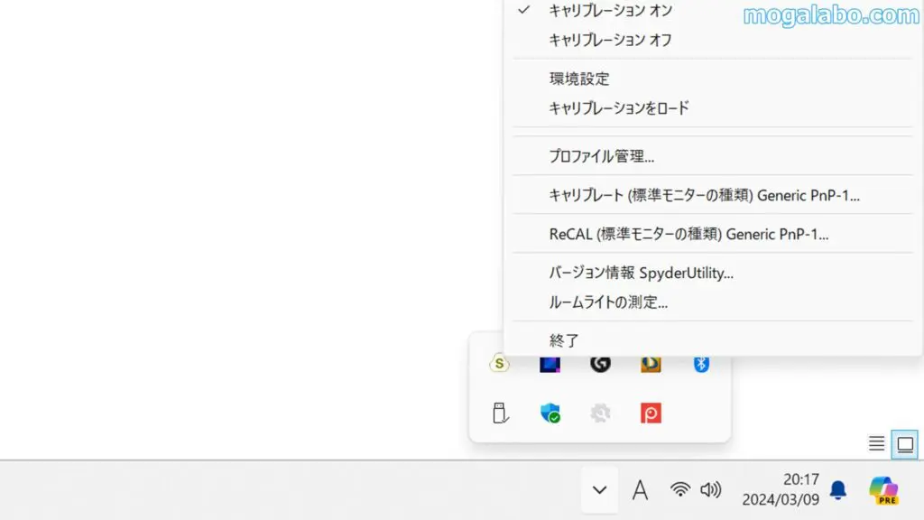The height and width of the screenshot is (520, 924).
Task: Open the notification bell in taskbar
Action: [x=837, y=490]
